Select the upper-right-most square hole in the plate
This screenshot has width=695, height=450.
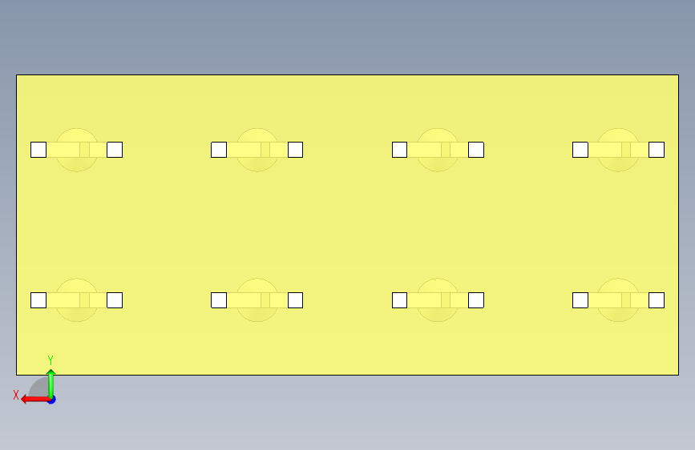click(x=657, y=150)
